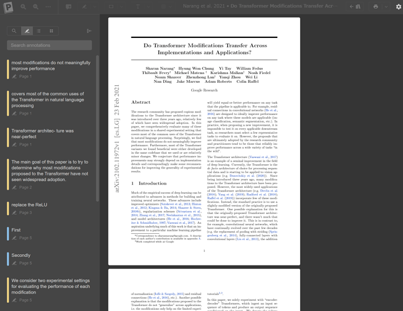Select the comment note tool
Screen dimensions: 403x311
(69, 7)
